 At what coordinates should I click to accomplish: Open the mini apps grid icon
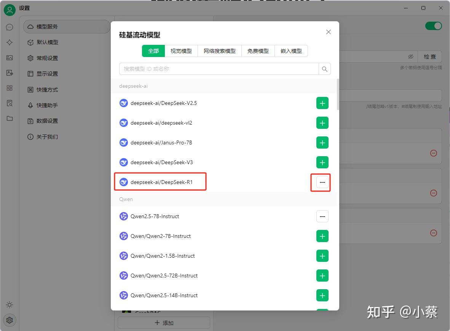coord(10,88)
